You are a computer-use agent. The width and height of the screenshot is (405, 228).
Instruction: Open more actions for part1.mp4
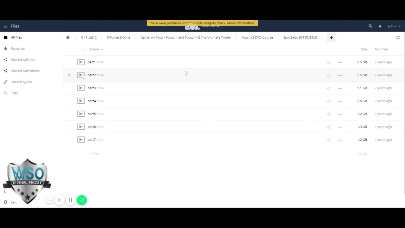pyautogui.click(x=340, y=62)
